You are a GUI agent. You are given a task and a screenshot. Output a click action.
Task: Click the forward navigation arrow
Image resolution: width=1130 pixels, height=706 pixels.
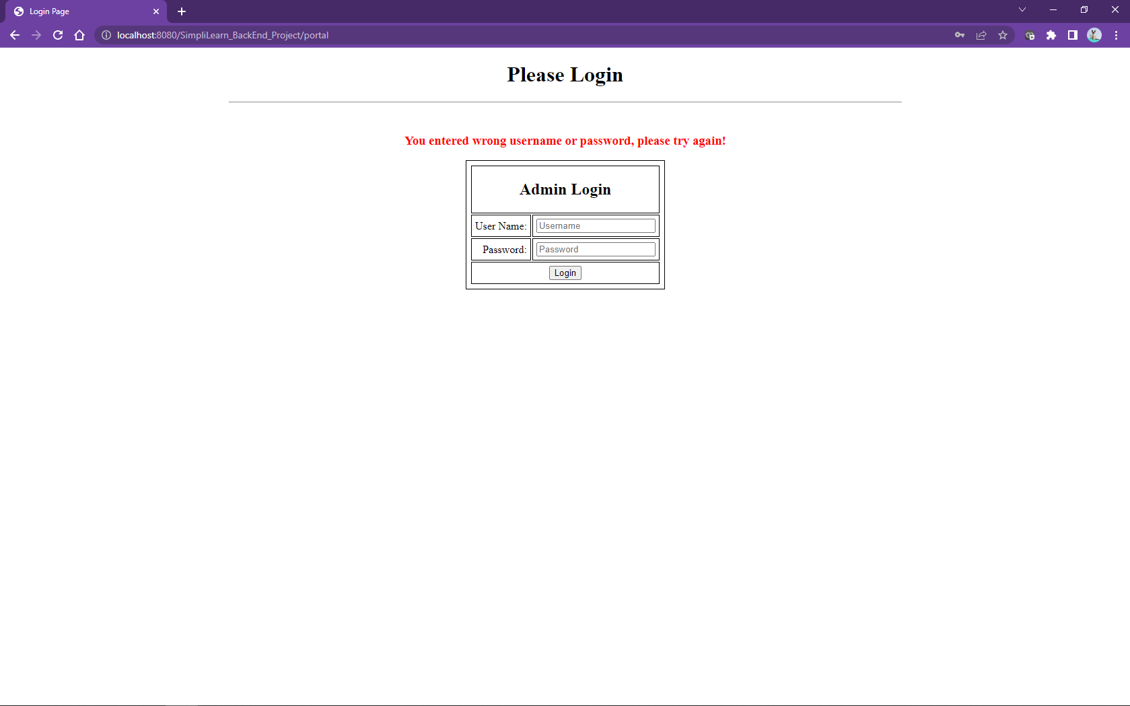pos(36,35)
